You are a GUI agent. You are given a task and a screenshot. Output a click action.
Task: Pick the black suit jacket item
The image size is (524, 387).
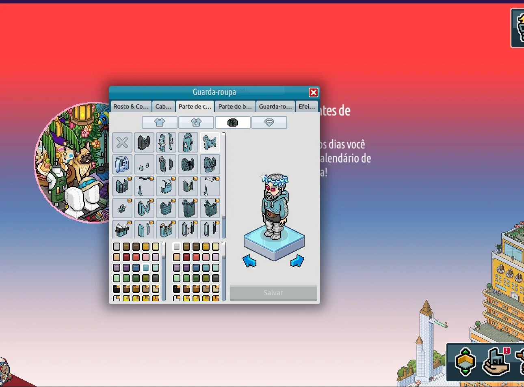[144, 142]
